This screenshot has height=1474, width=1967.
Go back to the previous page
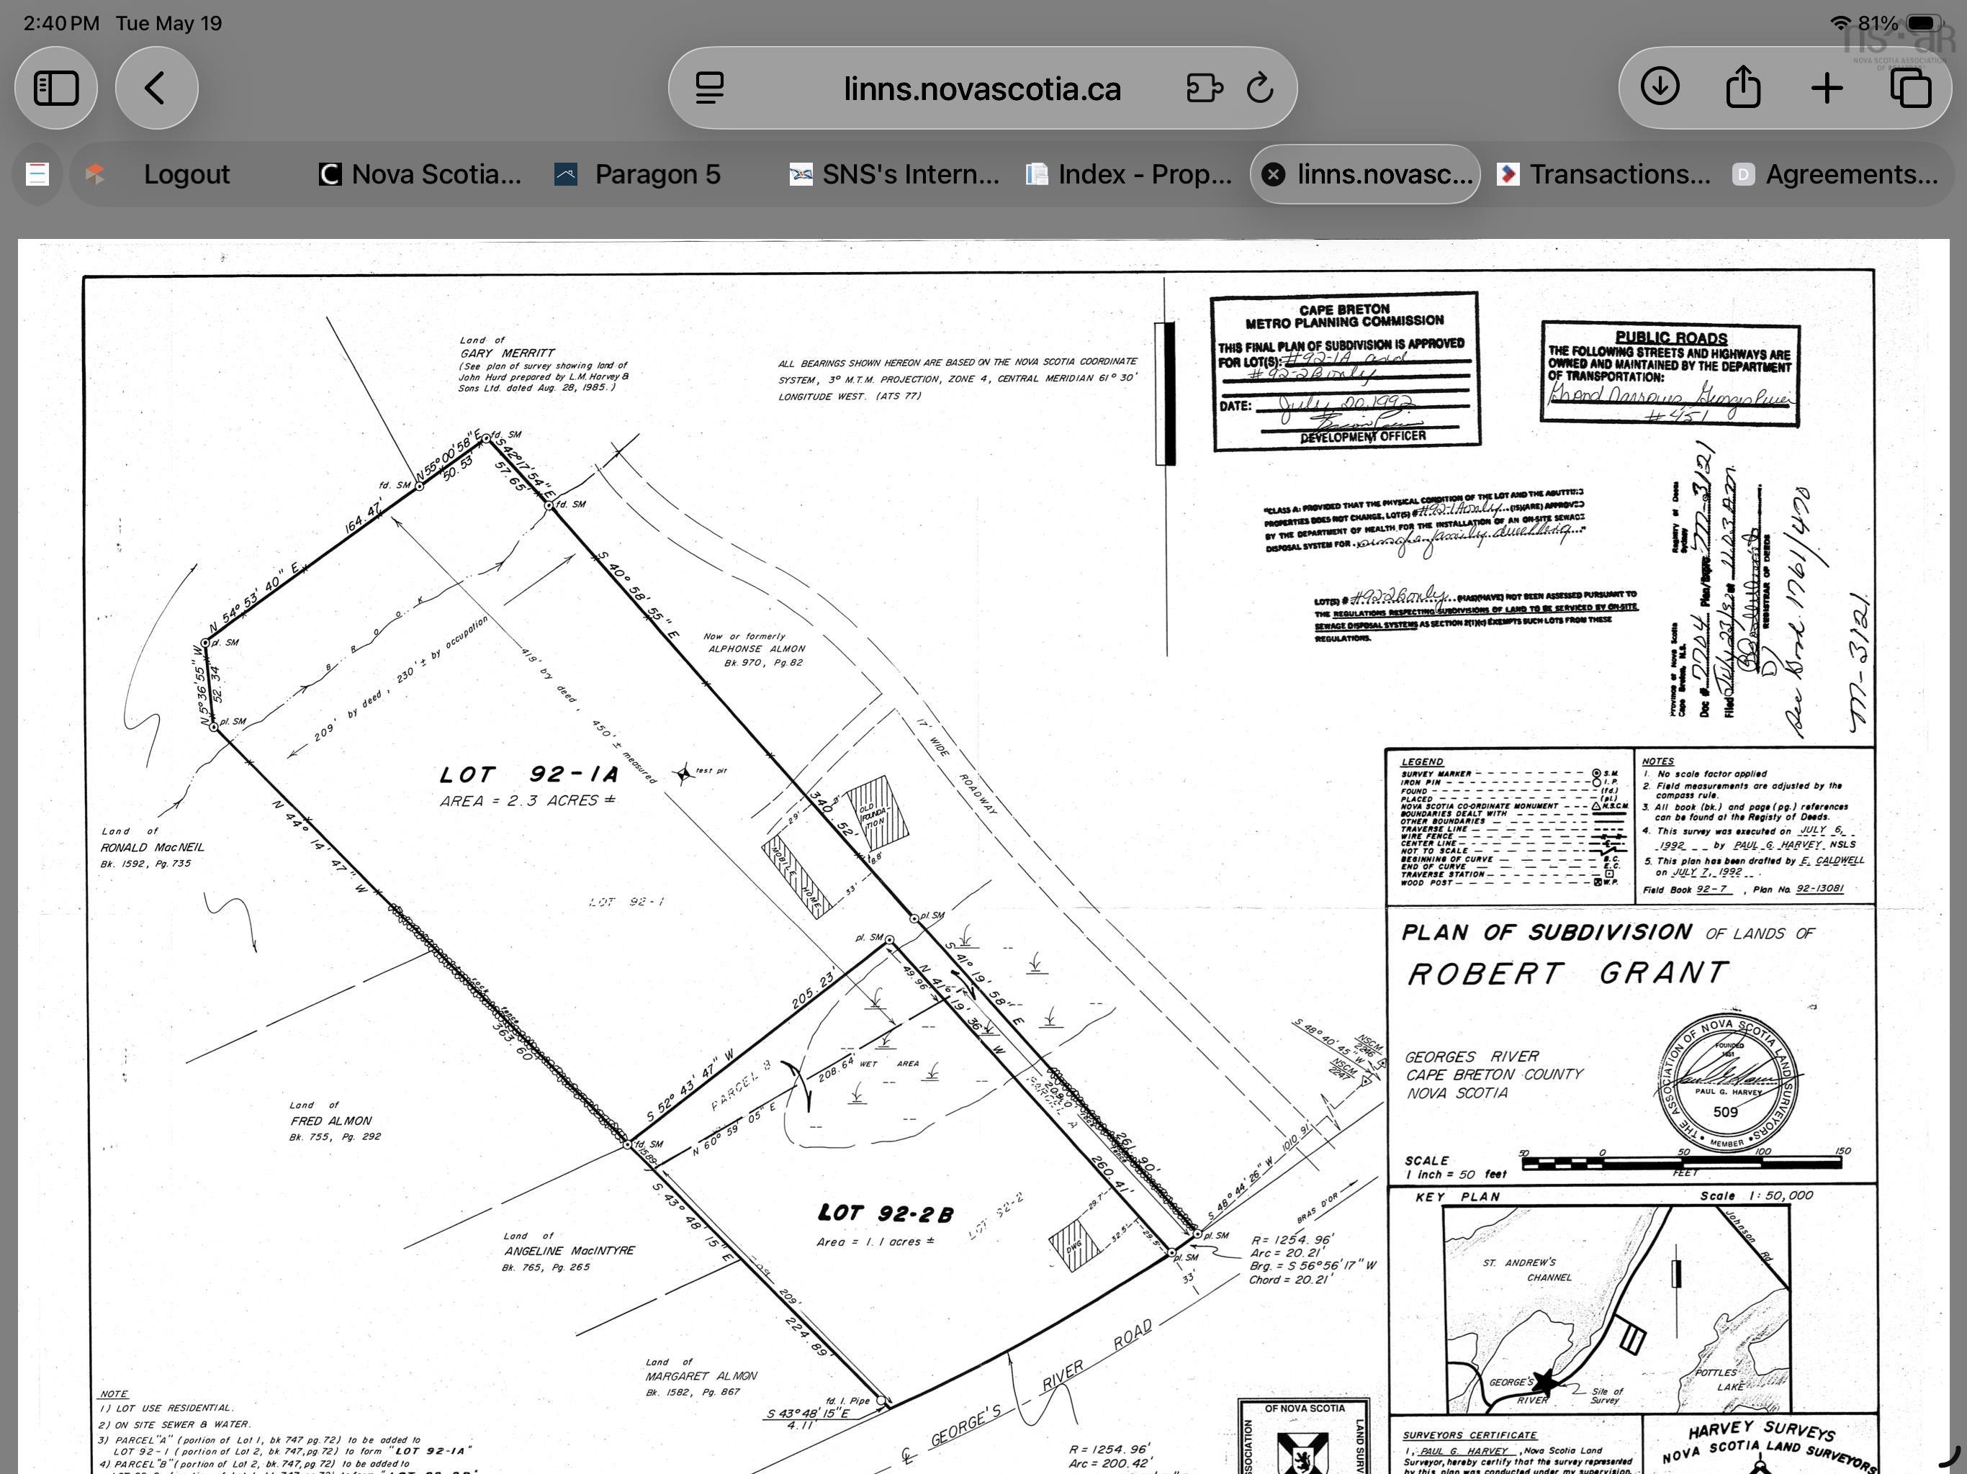coord(156,88)
